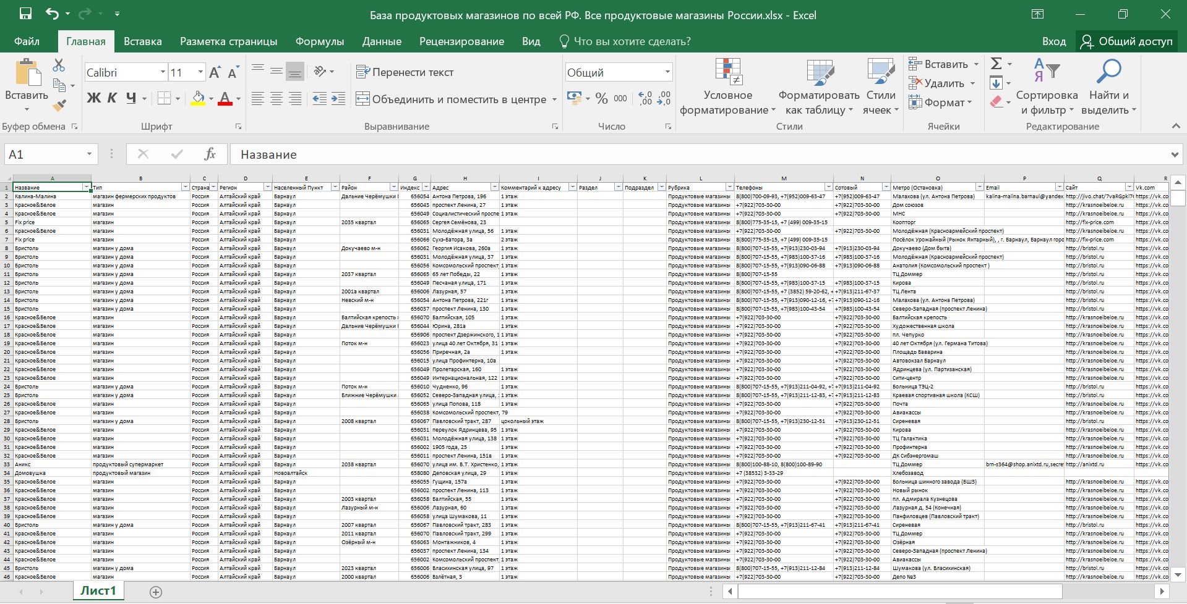Click the AutoSum sigma icon
1187x604 pixels.
pyautogui.click(x=996, y=64)
